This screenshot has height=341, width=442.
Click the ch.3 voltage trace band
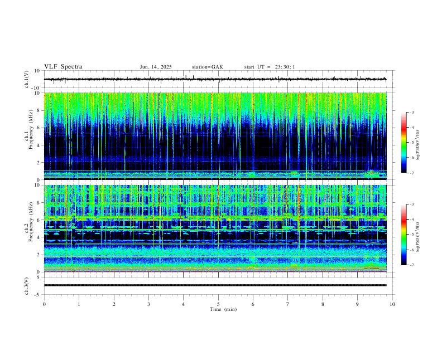(x=215, y=285)
